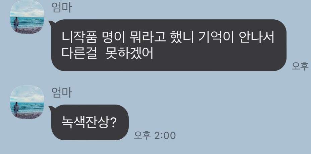Click the cut-off 오후 timestamp beside the first message
The height and width of the screenshot is (154, 311).
300,66
